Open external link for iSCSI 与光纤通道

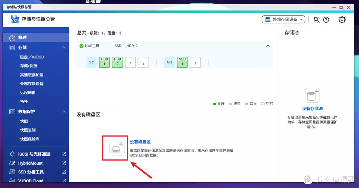64,154
